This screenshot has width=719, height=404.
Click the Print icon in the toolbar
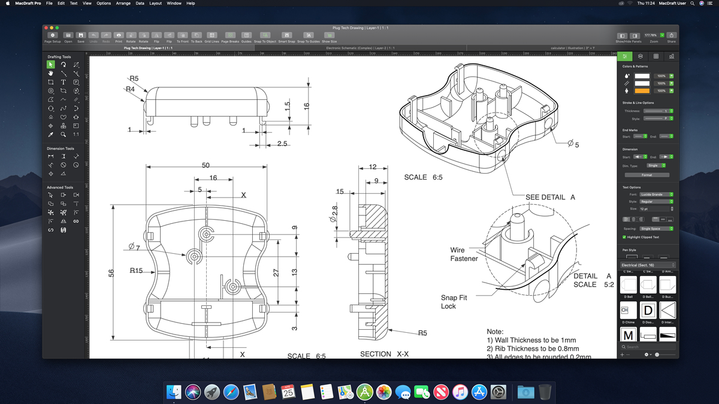[x=118, y=35]
